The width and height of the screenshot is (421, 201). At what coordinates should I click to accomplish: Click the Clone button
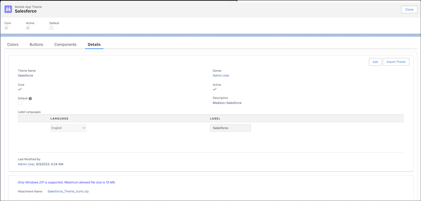point(409,9)
